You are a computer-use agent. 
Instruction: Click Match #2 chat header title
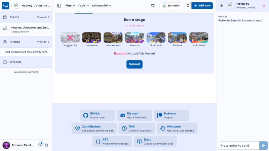coord(243,4)
